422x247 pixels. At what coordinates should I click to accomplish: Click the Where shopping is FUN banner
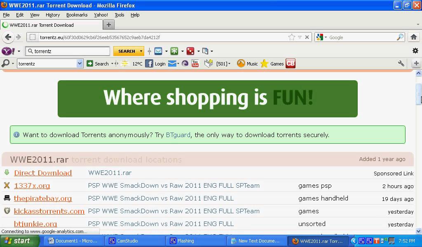tap(208, 99)
